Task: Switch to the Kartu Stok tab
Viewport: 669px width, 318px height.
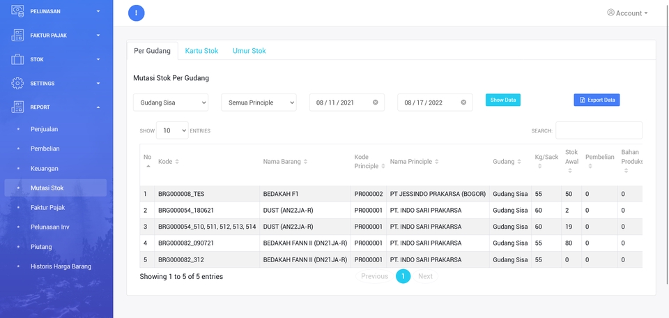Action: [201, 51]
